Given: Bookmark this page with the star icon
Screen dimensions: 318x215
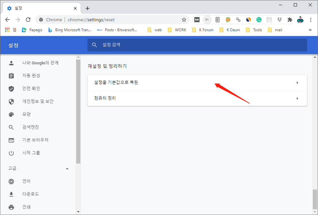Looking at the screenshot, I should 184,20.
